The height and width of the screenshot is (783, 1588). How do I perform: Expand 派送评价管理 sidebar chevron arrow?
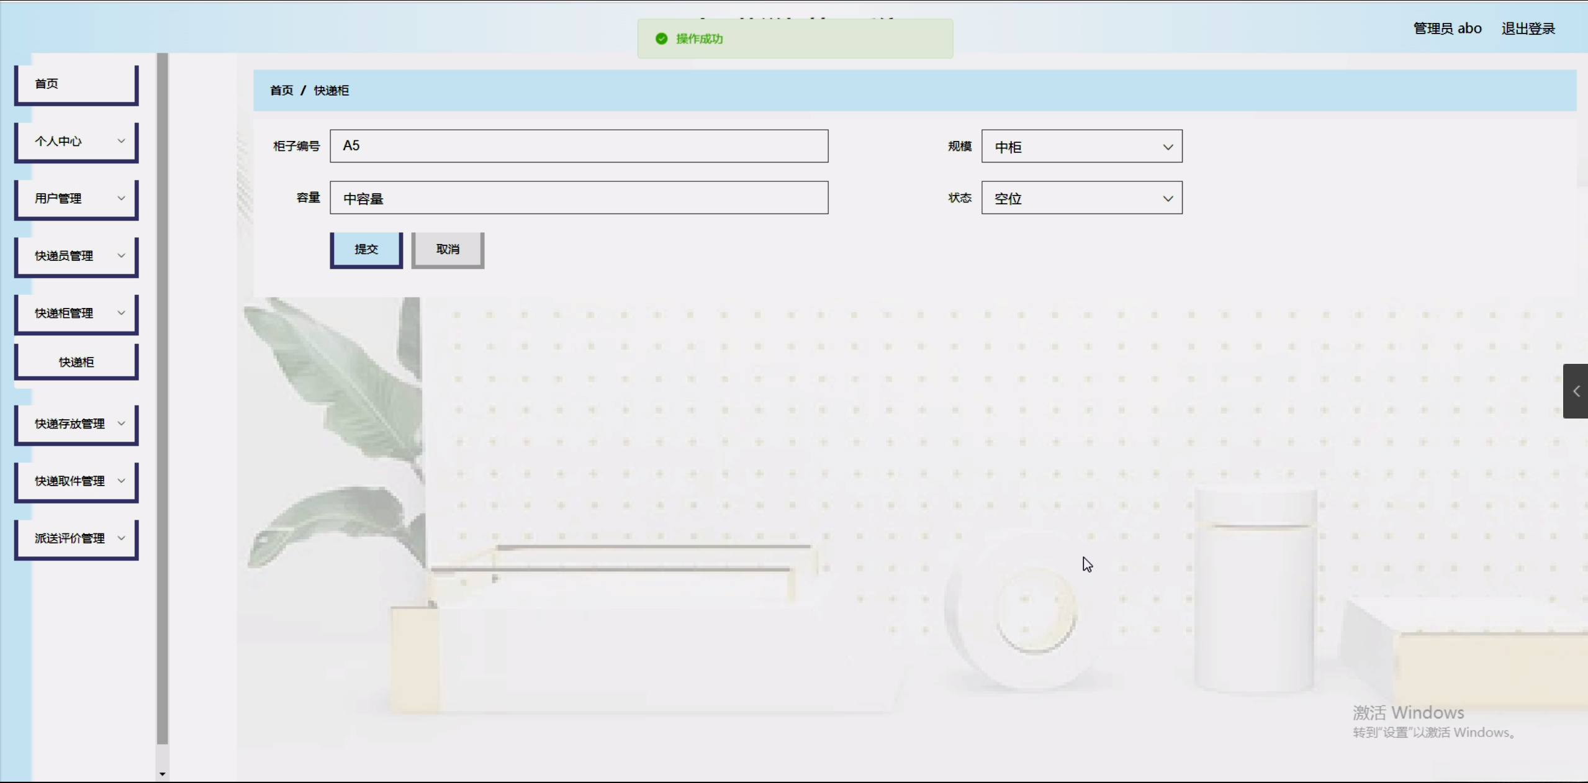(x=121, y=538)
